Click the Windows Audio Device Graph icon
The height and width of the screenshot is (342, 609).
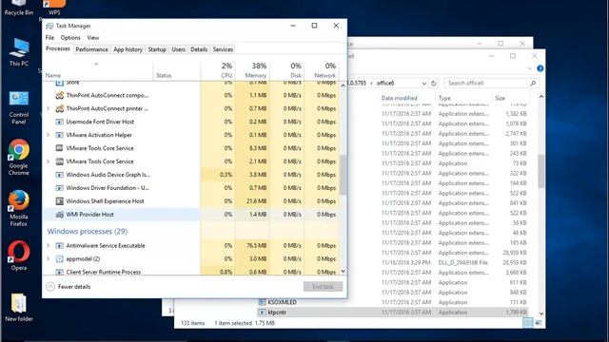point(59,175)
